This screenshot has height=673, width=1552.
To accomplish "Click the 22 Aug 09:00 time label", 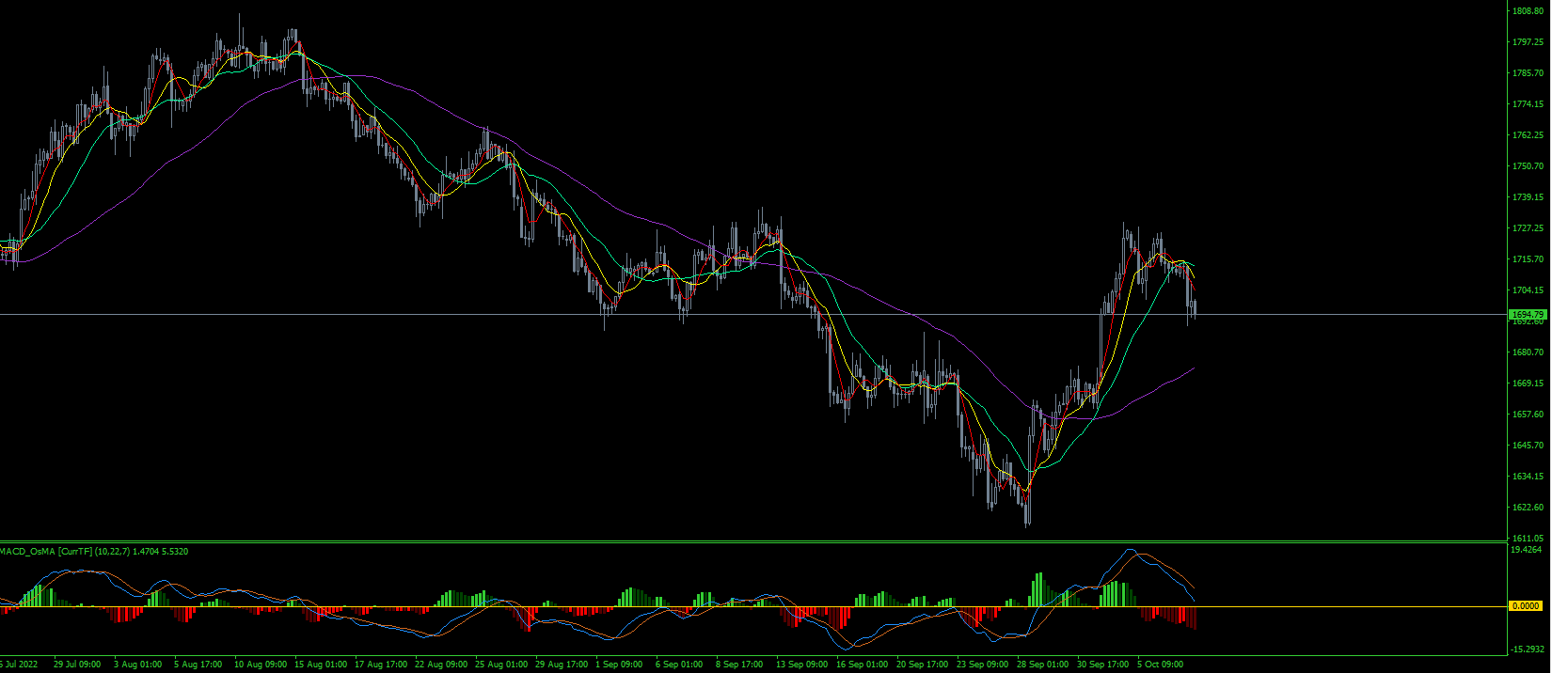I will [x=439, y=665].
